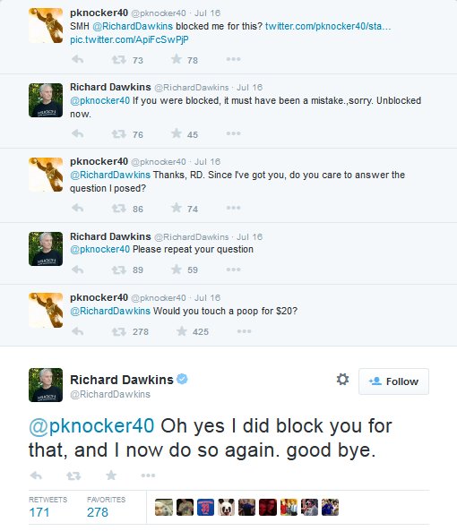Open the pic.twitter.com/ApiFcSwPjP link

pyautogui.click(x=129, y=39)
